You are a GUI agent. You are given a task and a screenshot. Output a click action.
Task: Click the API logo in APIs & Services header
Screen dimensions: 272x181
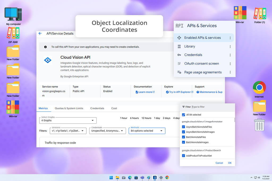click(x=179, y=26)
